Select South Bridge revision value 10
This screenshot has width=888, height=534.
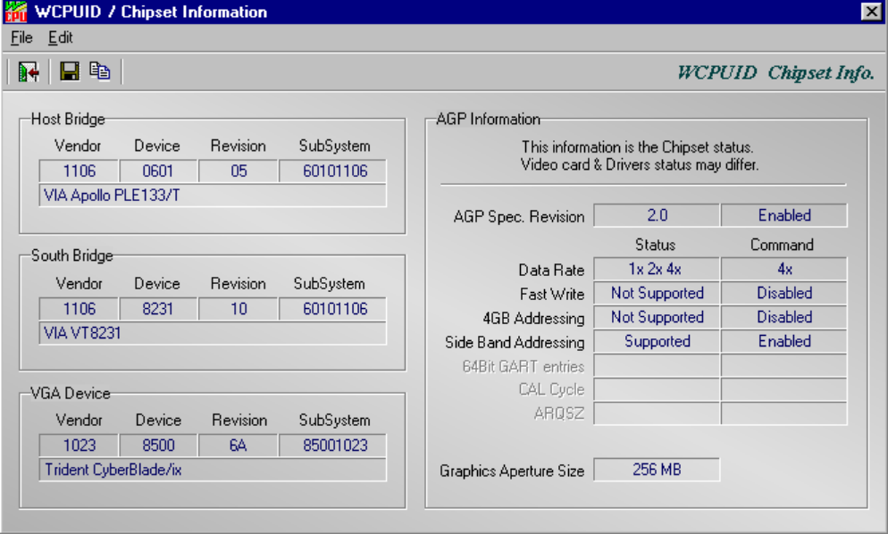click(239, 309)
